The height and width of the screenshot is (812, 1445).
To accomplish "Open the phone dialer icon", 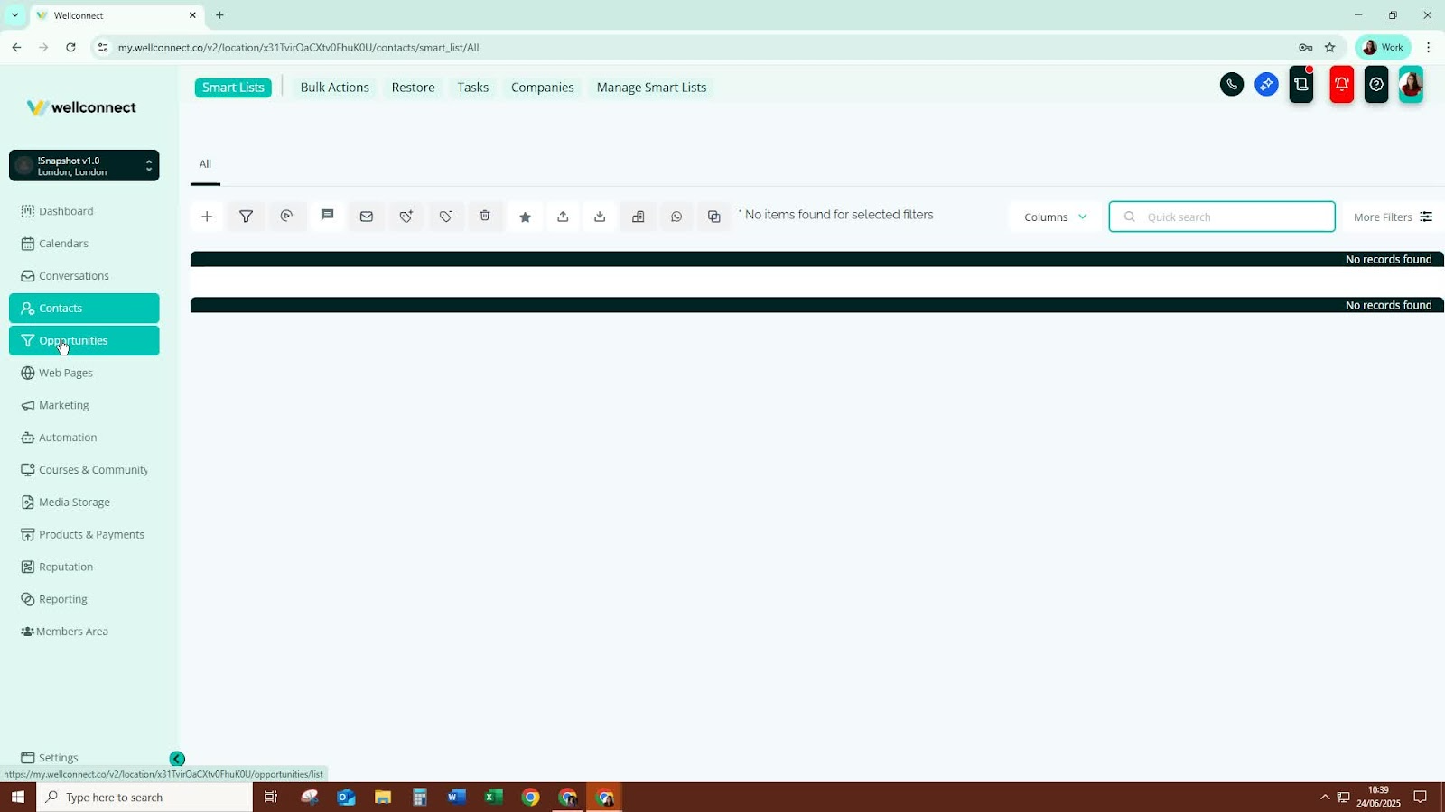I will [x=1232, y=85].
